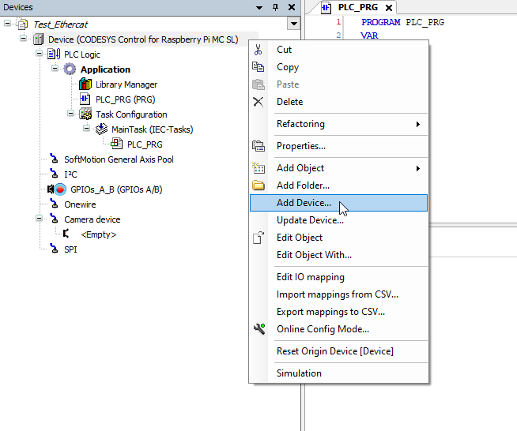The height and width of the screenshot is (431, 517).
Task: Collapse the Test_Ethercat root node
Action: pos(7,23)
